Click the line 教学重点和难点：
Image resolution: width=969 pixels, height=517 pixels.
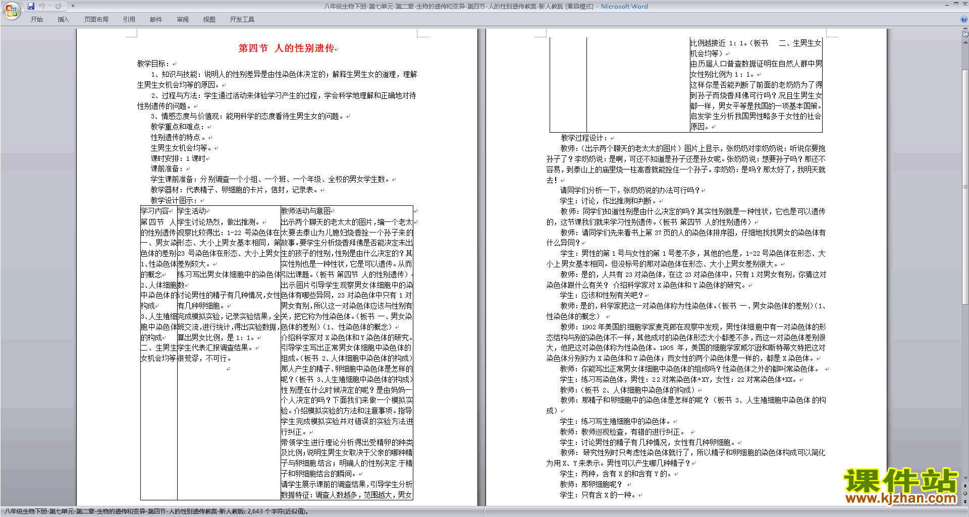pyautogui.click(x=178, y=127)
